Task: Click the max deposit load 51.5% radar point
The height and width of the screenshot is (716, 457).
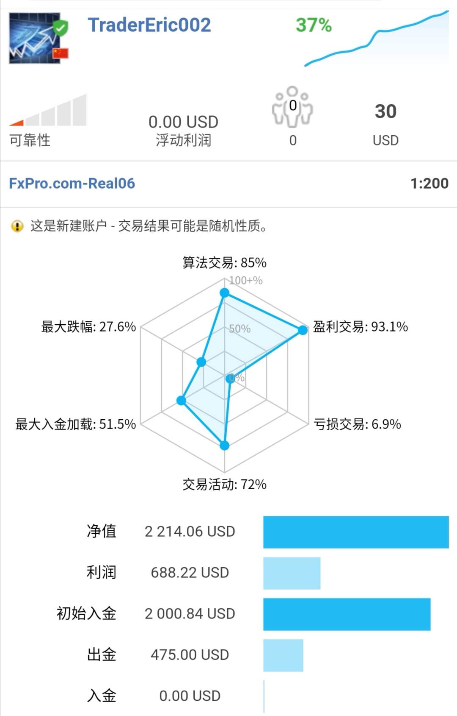Action: click(x=182, y=401)
